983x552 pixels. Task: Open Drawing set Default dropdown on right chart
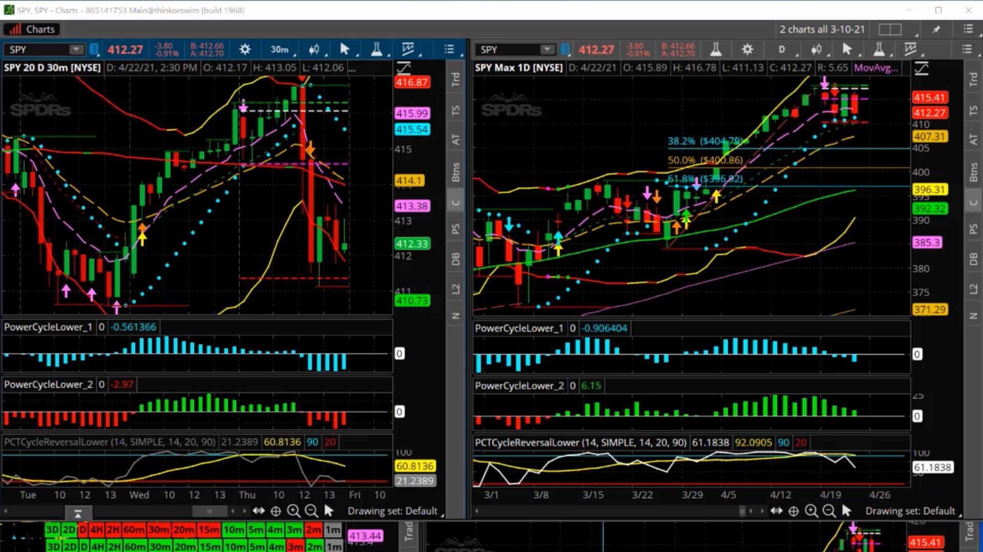click(x=913, y=511)
